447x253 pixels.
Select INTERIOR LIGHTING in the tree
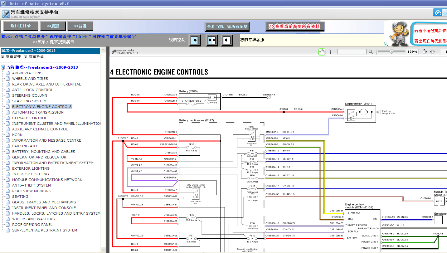[x=31, y=174]
